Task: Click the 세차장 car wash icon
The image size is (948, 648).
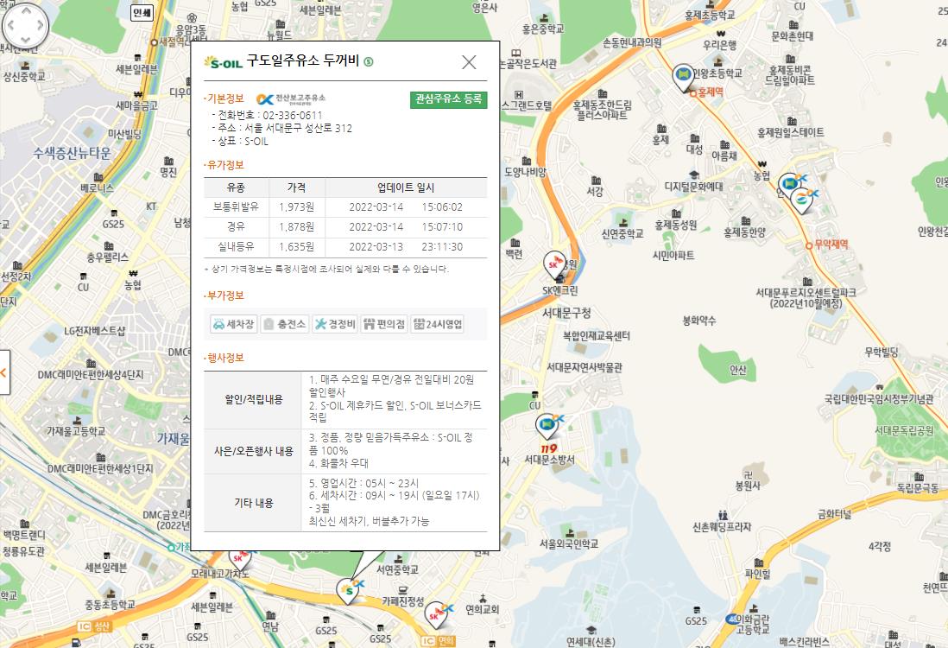Action: (x=233, y=324)
